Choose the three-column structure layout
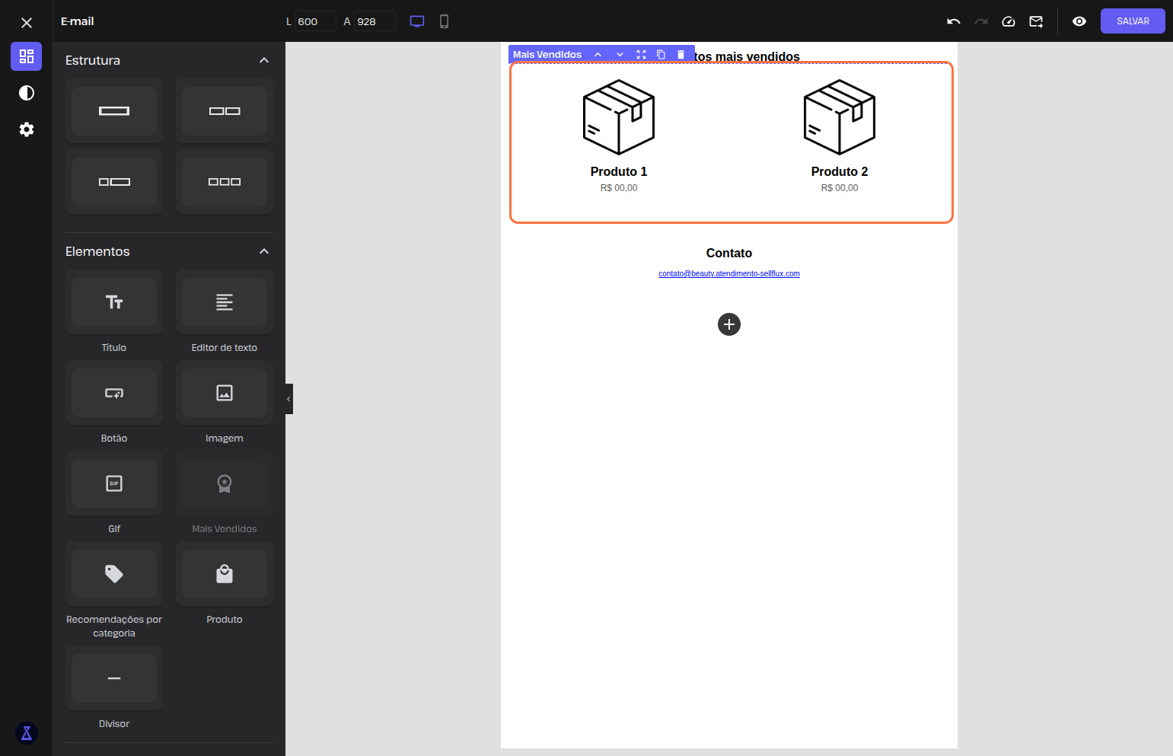Viewport: 1173px width, 756px height. 225,182
